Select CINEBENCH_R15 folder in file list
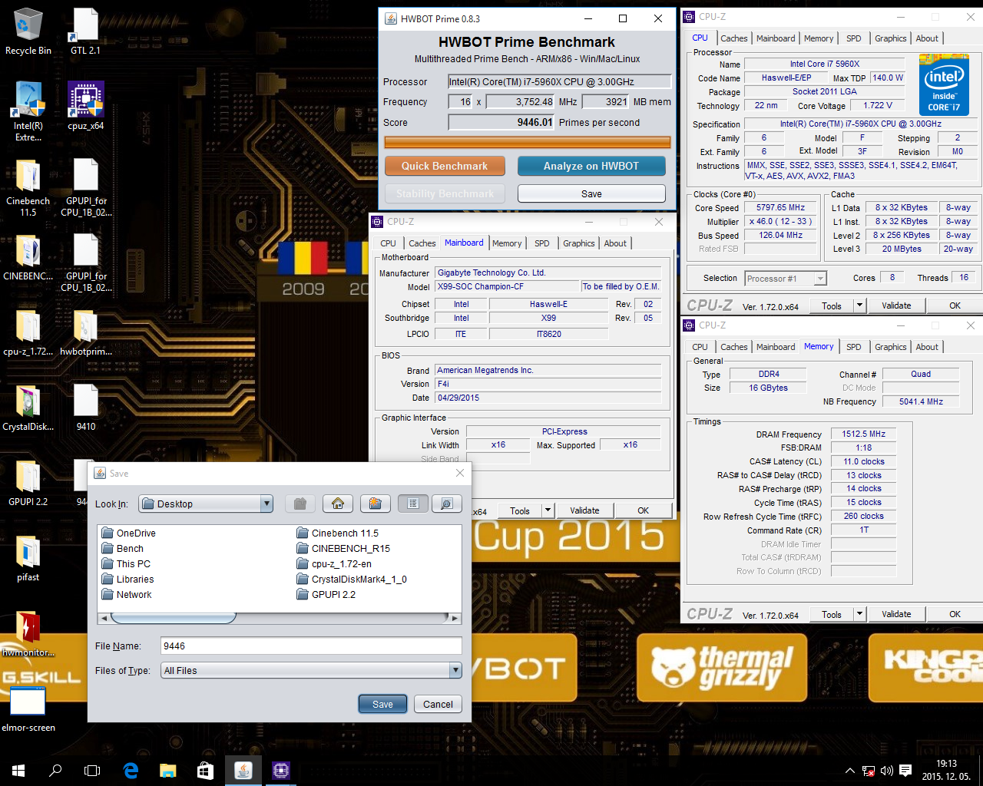 point(343,548)
